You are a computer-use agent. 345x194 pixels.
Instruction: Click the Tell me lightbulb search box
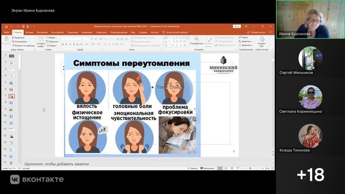[x=175, y=32]
